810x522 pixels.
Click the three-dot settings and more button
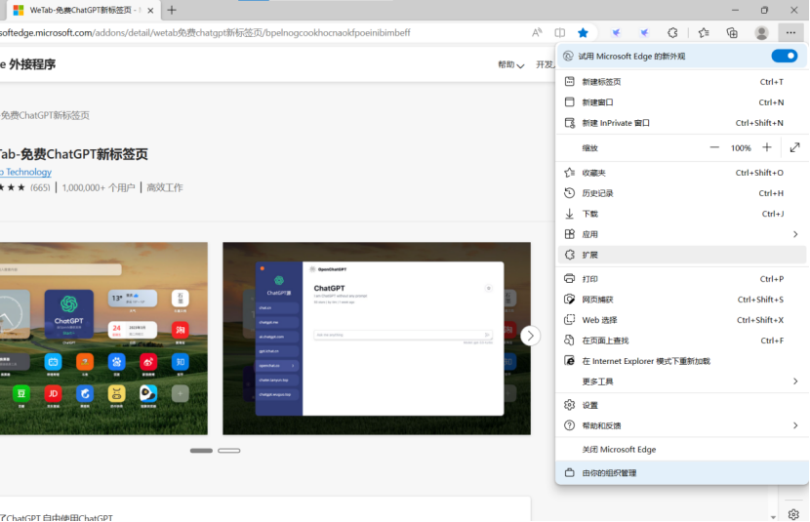point(790,33)
